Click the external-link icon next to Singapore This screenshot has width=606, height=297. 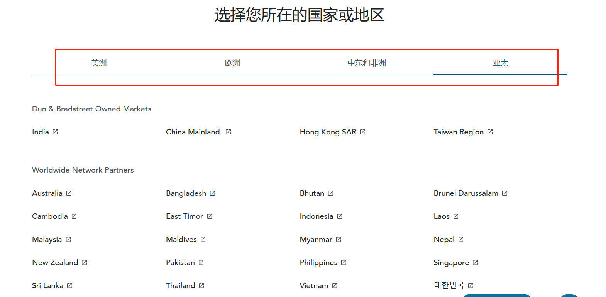(475, 262)
